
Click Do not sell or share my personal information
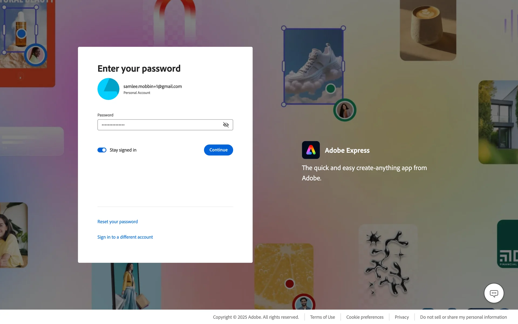(464, 317)
